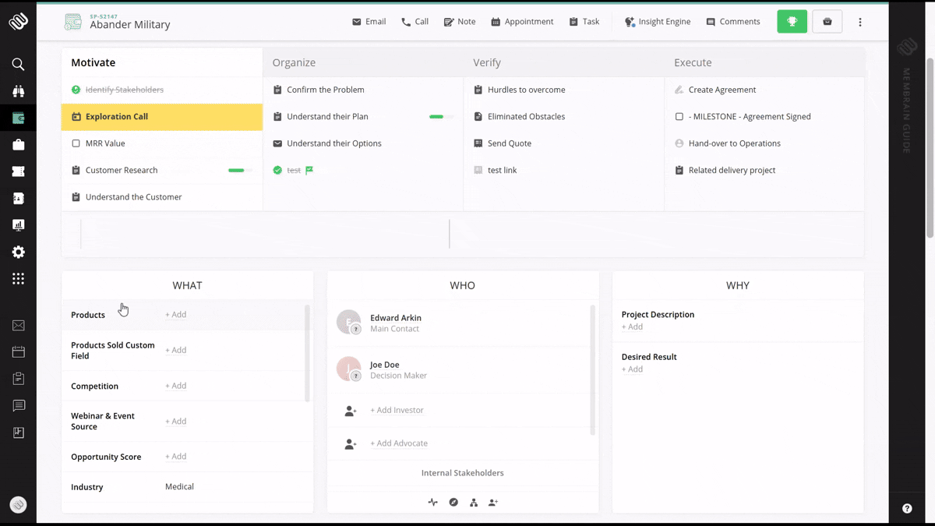Select the Execute stage header
The width and height of the screenshot is (935, 526).
(x=764, y=62)
